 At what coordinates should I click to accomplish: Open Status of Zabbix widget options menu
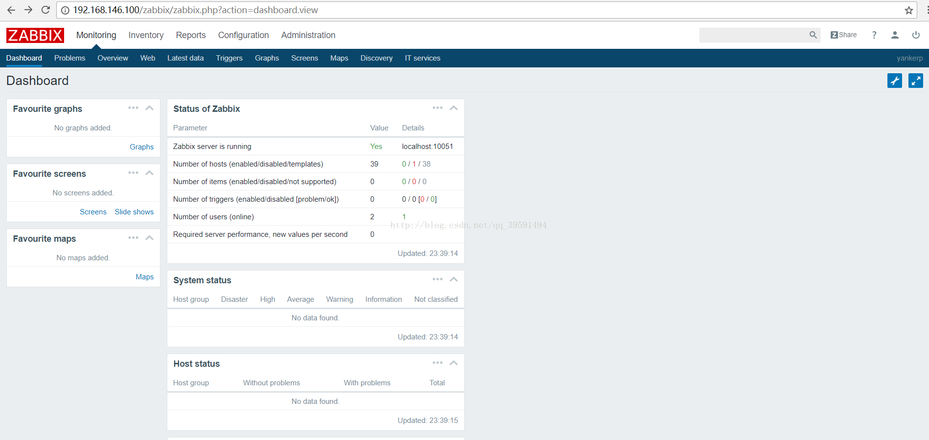pos(437,108)
